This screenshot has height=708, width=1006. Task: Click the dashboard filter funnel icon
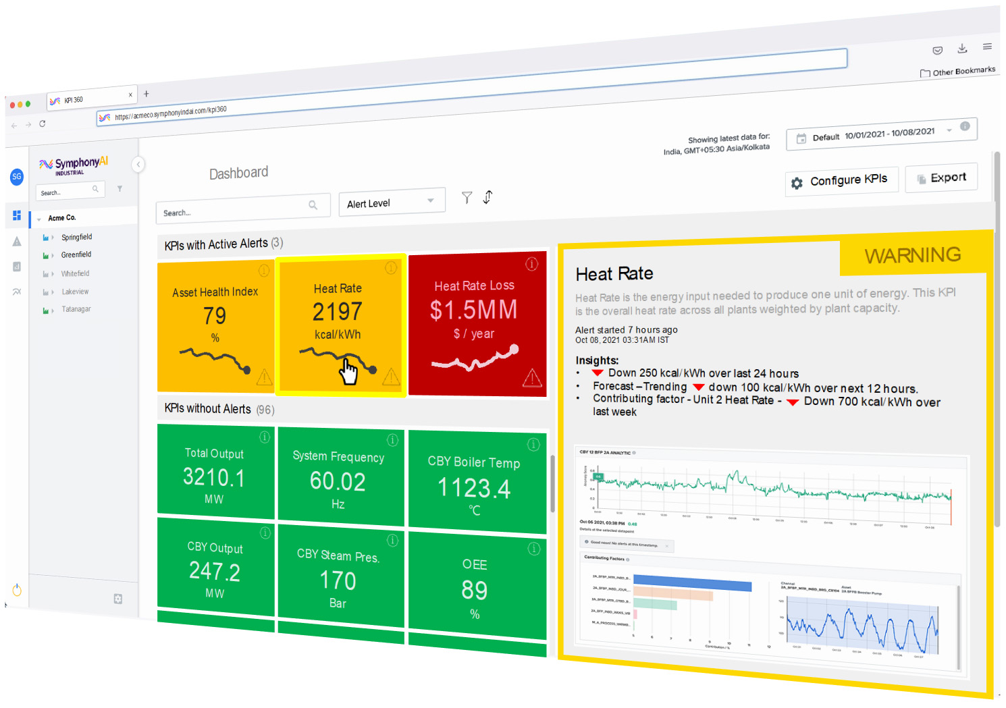467,197
